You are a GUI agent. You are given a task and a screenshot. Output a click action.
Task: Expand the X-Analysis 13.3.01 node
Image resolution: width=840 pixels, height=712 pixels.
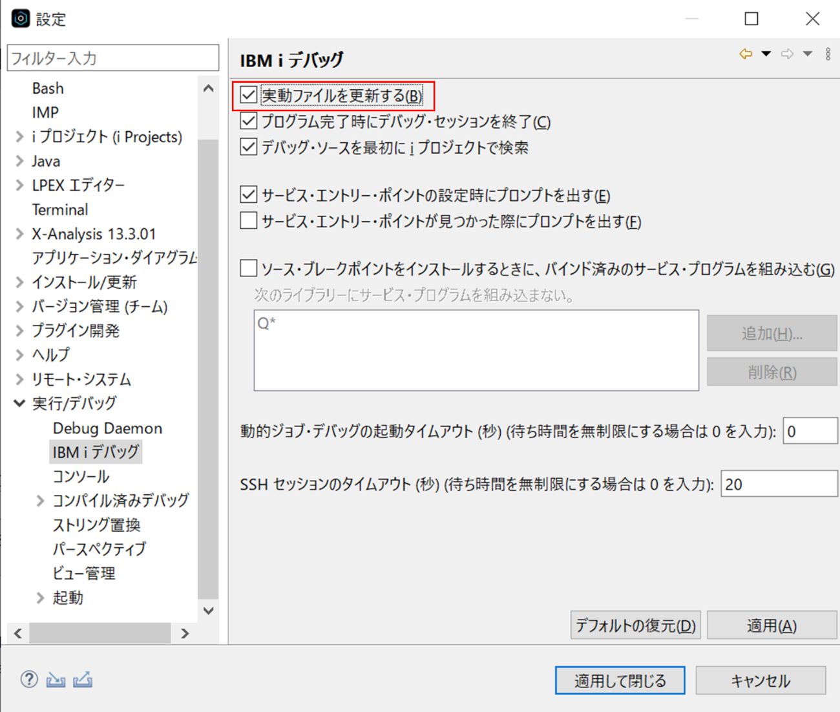tap(19, 234)
